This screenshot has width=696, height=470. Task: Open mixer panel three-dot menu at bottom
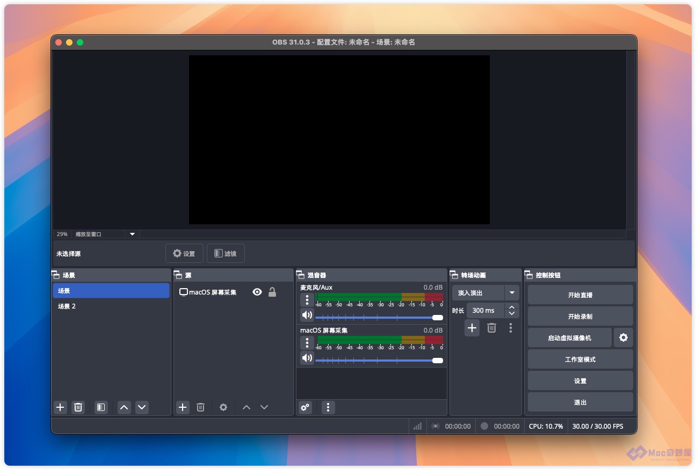click(x=328, y=407)
